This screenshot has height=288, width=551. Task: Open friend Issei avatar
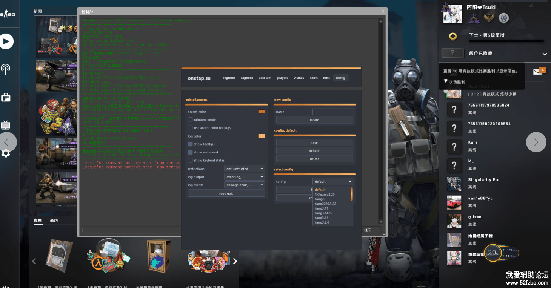454,221
